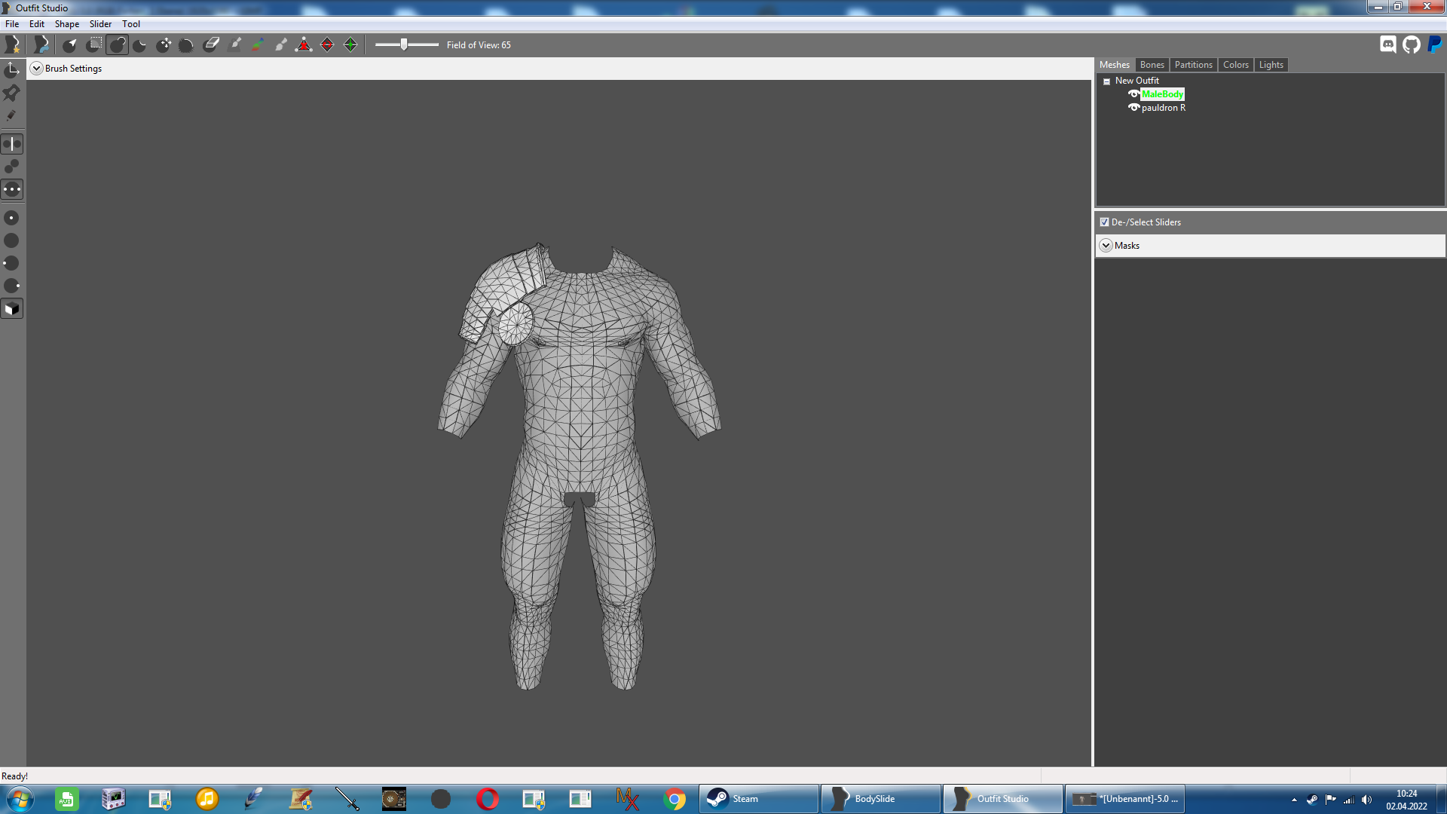Toggle visibility eye of pauldron R mesh
Viewport: 1447px width, 814px height.
[x=1133, y=108]
